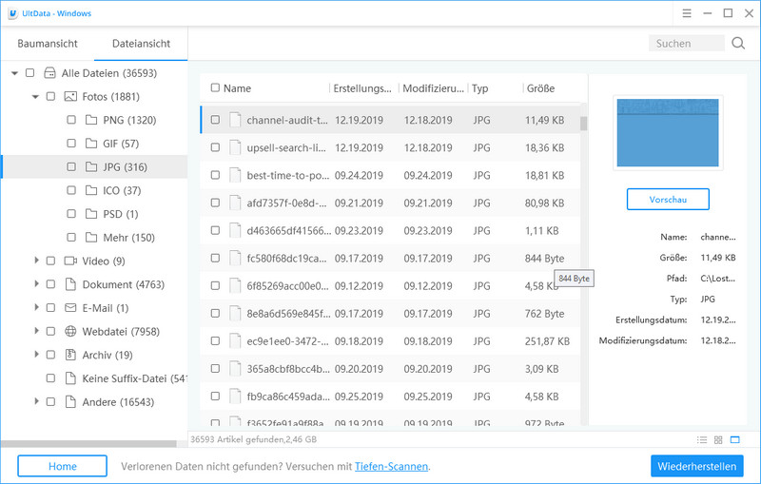The image size is (761, 484).
Task: Click the file list vertical scrollbar thumb
Action: pos(583,124)
